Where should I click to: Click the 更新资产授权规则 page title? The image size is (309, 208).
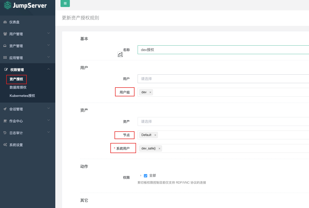point(80,18)
